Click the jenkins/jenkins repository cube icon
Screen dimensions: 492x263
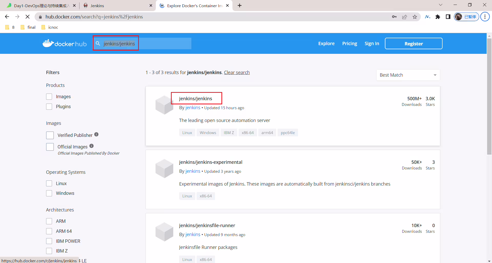point(164,105)
